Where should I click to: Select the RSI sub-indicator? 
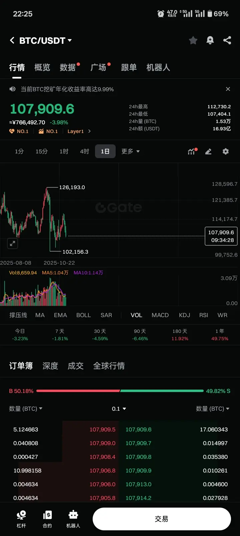204,315
